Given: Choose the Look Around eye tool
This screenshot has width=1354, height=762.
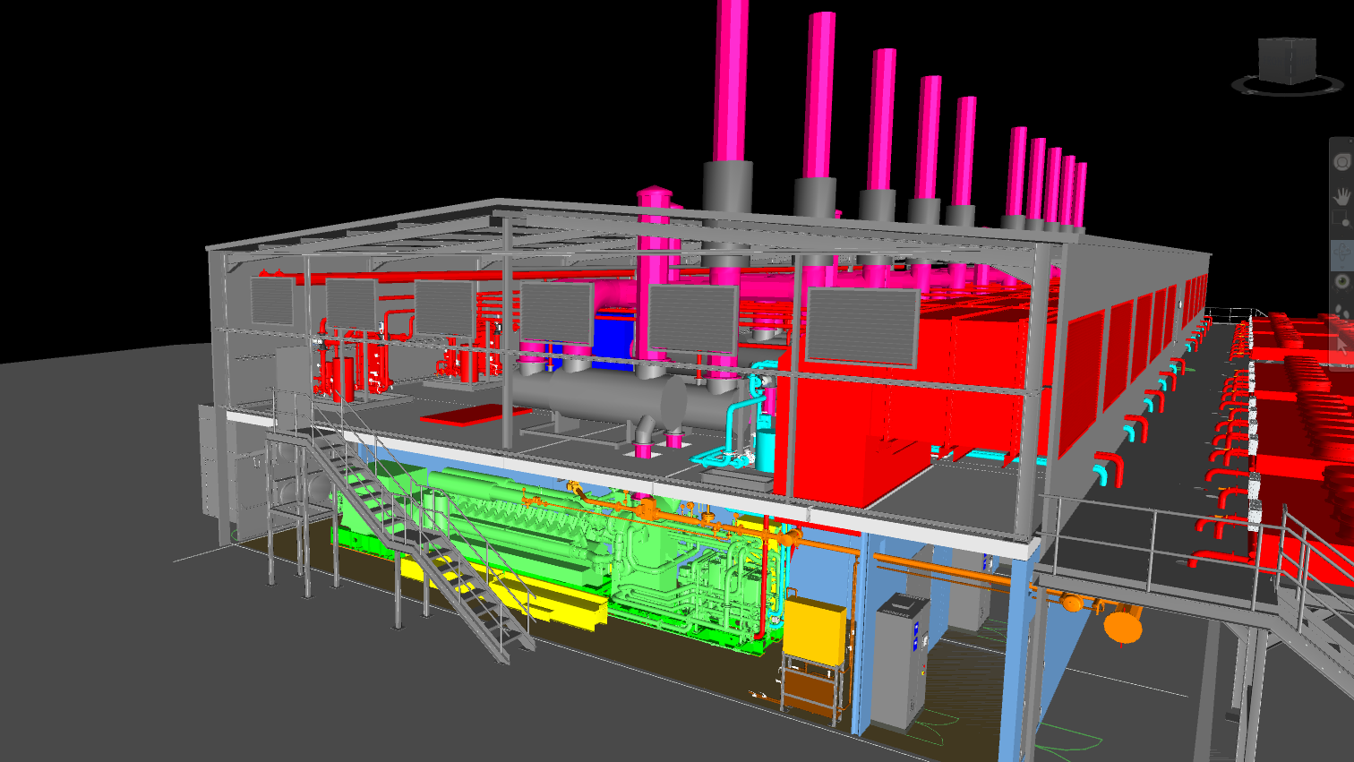Looking at the screenshot, I should pyautogui.click(x=1341, y=282).
